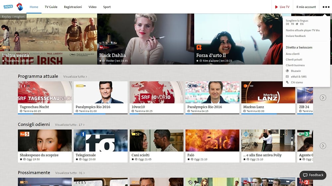Click the Chi siamo key icon
Screen dimensions: 332x186
click(x=287, y=82)
